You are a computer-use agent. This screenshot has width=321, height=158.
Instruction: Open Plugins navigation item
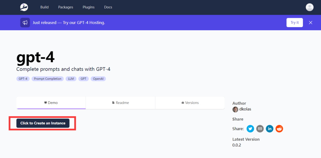(89, 7)
